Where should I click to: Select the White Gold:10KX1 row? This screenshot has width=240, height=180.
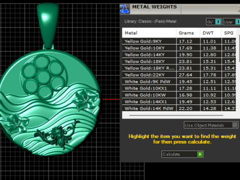tap(179, 88)
